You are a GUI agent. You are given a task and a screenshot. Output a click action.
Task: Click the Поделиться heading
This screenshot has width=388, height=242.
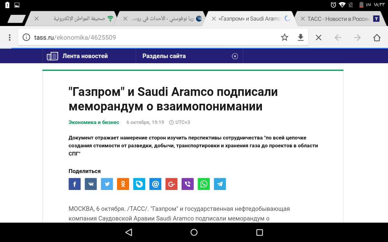pos(85,171)
